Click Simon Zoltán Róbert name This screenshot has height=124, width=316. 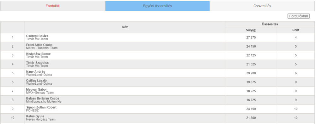[41, 107]
